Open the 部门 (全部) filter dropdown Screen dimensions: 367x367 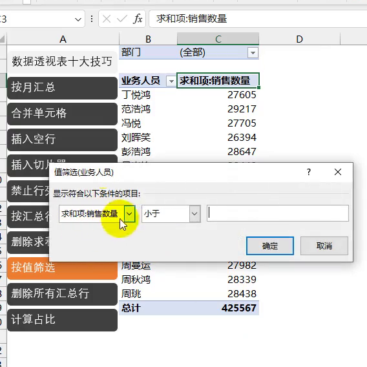(x=253, y=53)
